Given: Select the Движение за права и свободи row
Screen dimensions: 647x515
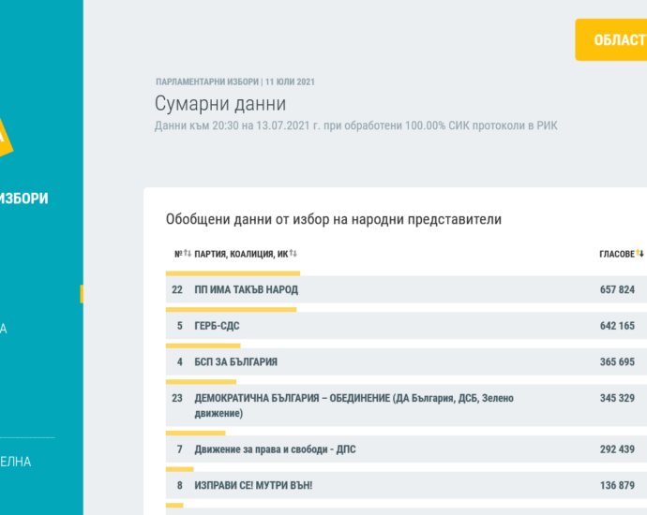Looking at the screenshot, I should coord(406,449).
